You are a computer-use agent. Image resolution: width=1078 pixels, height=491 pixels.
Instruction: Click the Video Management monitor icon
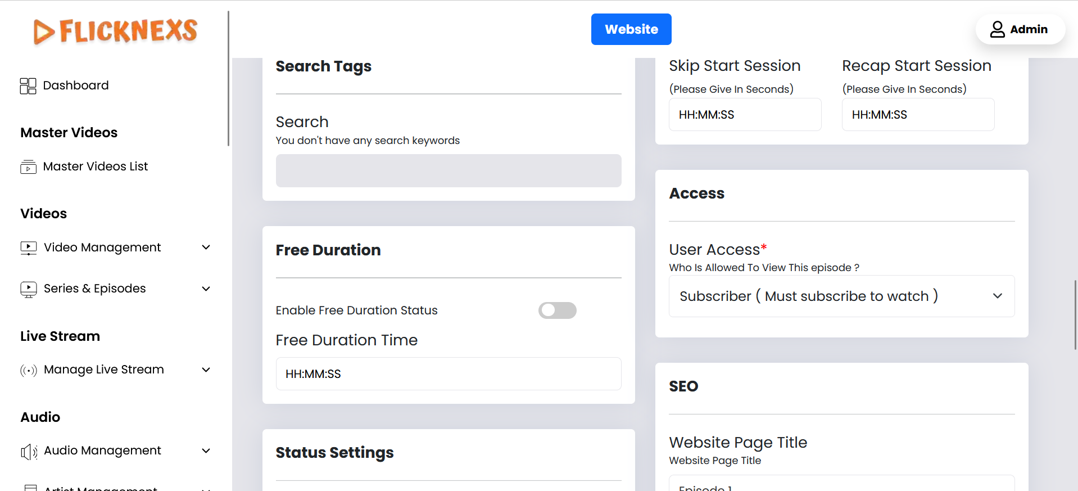(28, 248)
